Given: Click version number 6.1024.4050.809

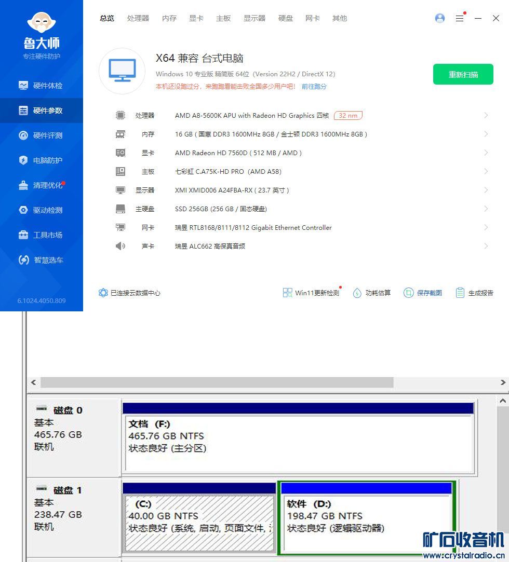Looking at the screenshot, I should [x=42, y=300].
